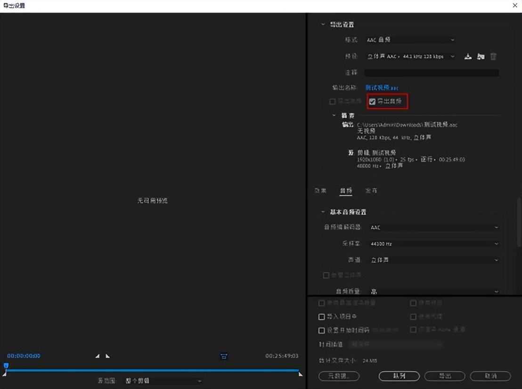Click the delete preset trash icon

[493, 56]
